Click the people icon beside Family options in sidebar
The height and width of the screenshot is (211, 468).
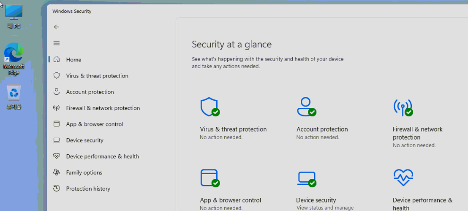click(x=56, y=172)
